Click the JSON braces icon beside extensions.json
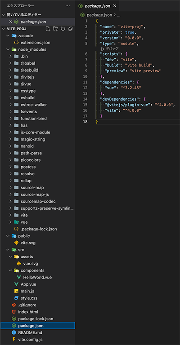180x345 pixels. (x=16, y=43)
